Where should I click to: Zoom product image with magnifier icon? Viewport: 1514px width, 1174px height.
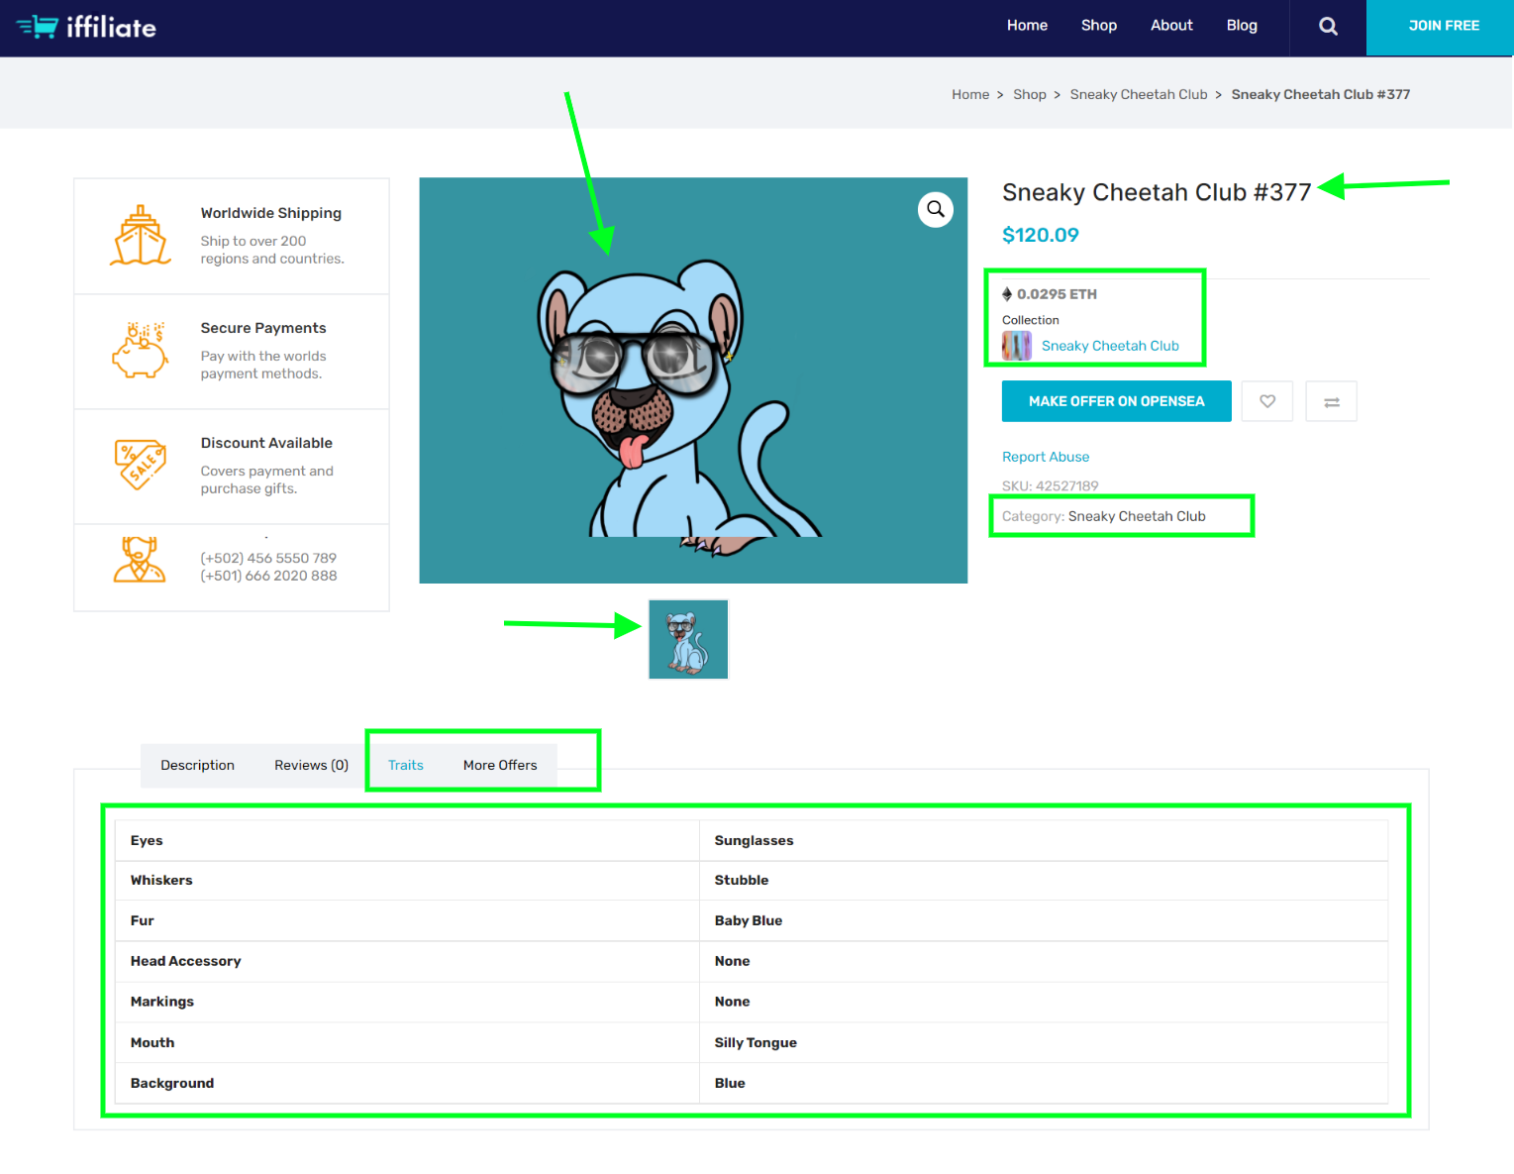click(x=936, y=209)
